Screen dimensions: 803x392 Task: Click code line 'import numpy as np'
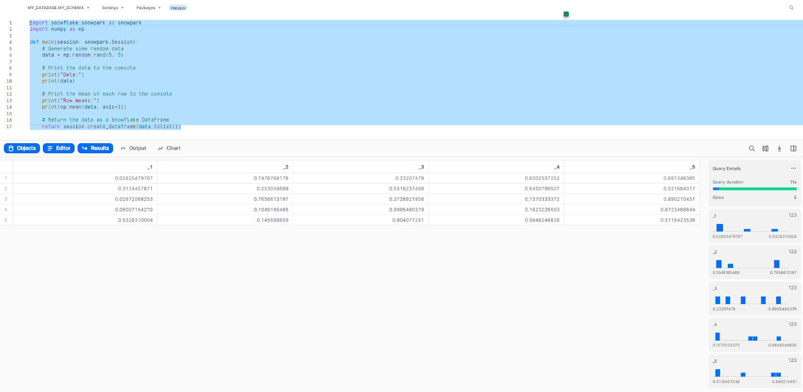tap(57, 29)
